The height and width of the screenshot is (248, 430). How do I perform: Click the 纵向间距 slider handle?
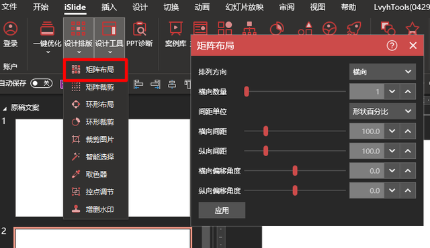(x=266, y=151)
